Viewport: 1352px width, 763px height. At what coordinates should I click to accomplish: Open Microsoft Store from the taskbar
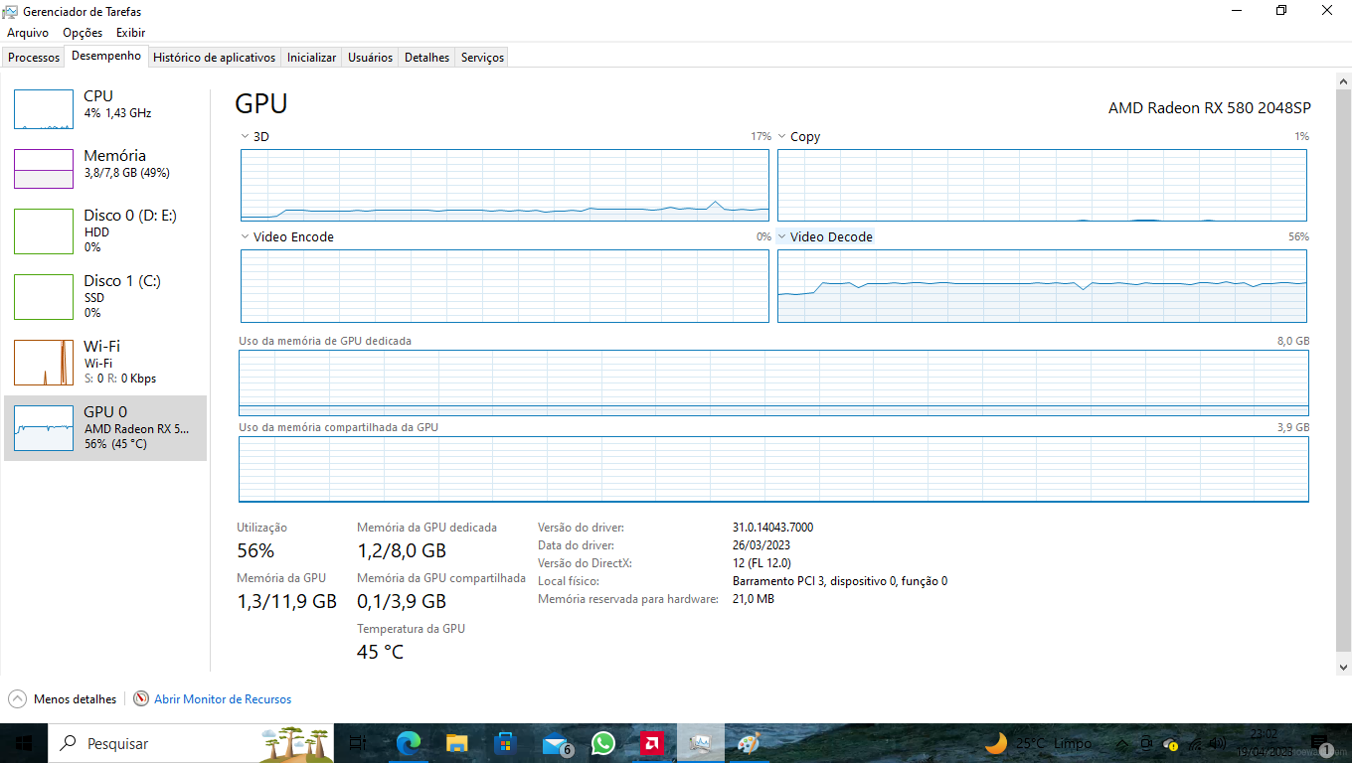click(505, 743)
